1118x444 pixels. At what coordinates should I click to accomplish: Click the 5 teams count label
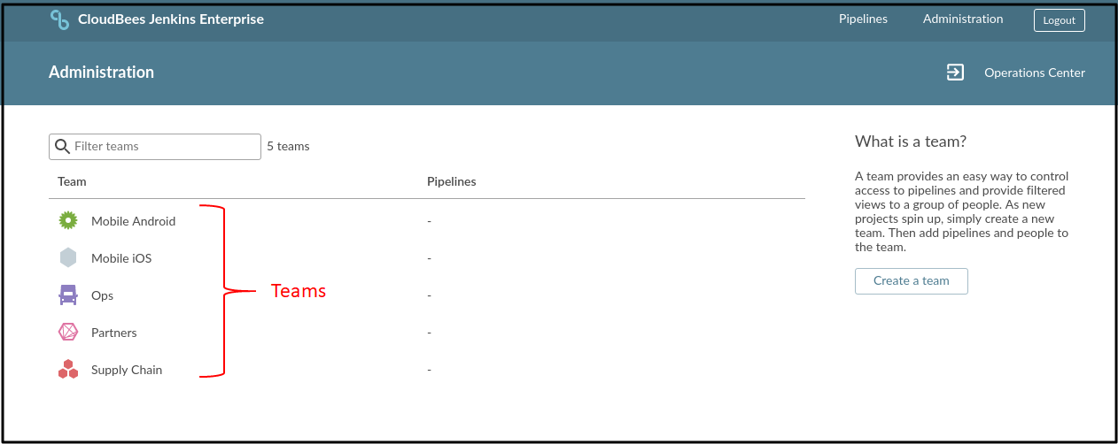tap(288, 147)
